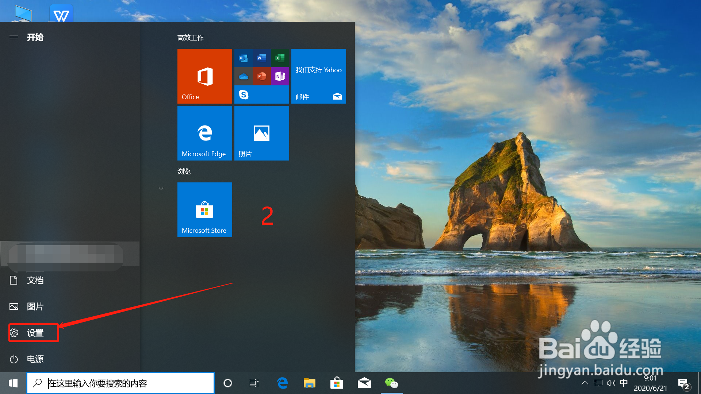Expand the start hamburger menu

(14, 37)
